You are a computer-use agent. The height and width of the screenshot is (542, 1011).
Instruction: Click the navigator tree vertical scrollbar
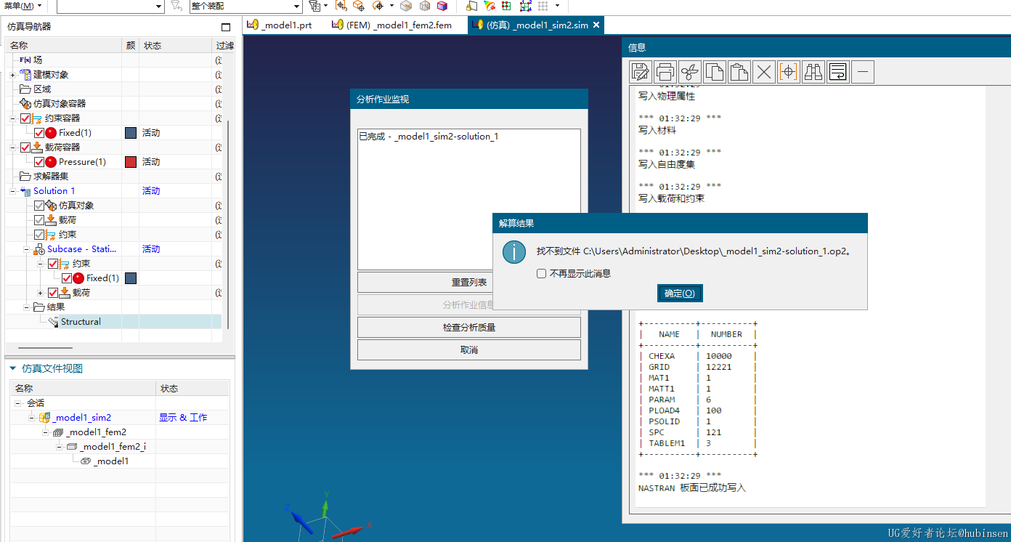(x=229, y=225)
